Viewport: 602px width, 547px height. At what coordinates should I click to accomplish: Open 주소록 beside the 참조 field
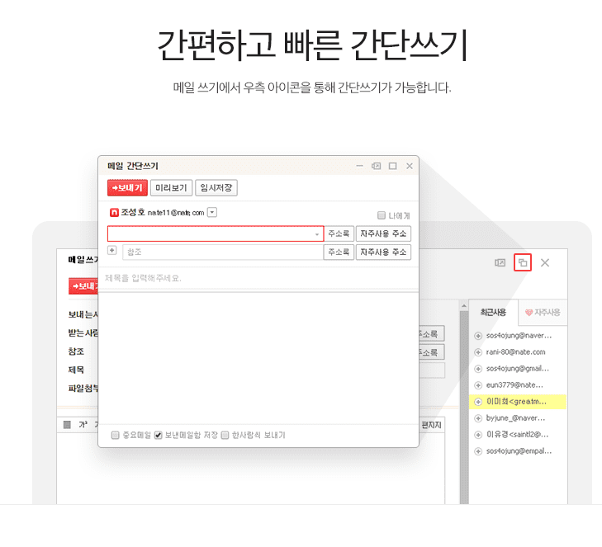339,252
